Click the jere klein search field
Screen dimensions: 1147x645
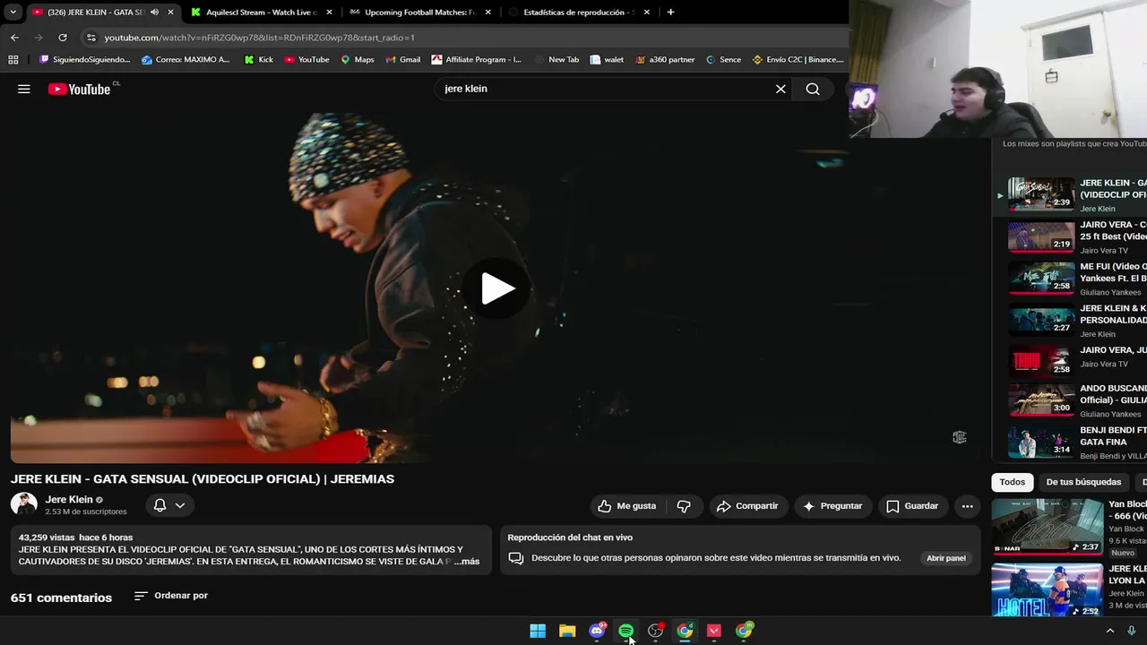click(x=606, y=89)
